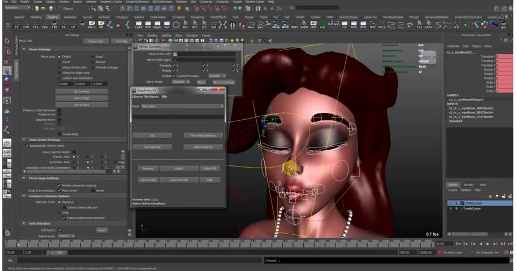Select the arrow Select tool in toolbox
This screenshot has width=516, height=271.
[7, 41]
